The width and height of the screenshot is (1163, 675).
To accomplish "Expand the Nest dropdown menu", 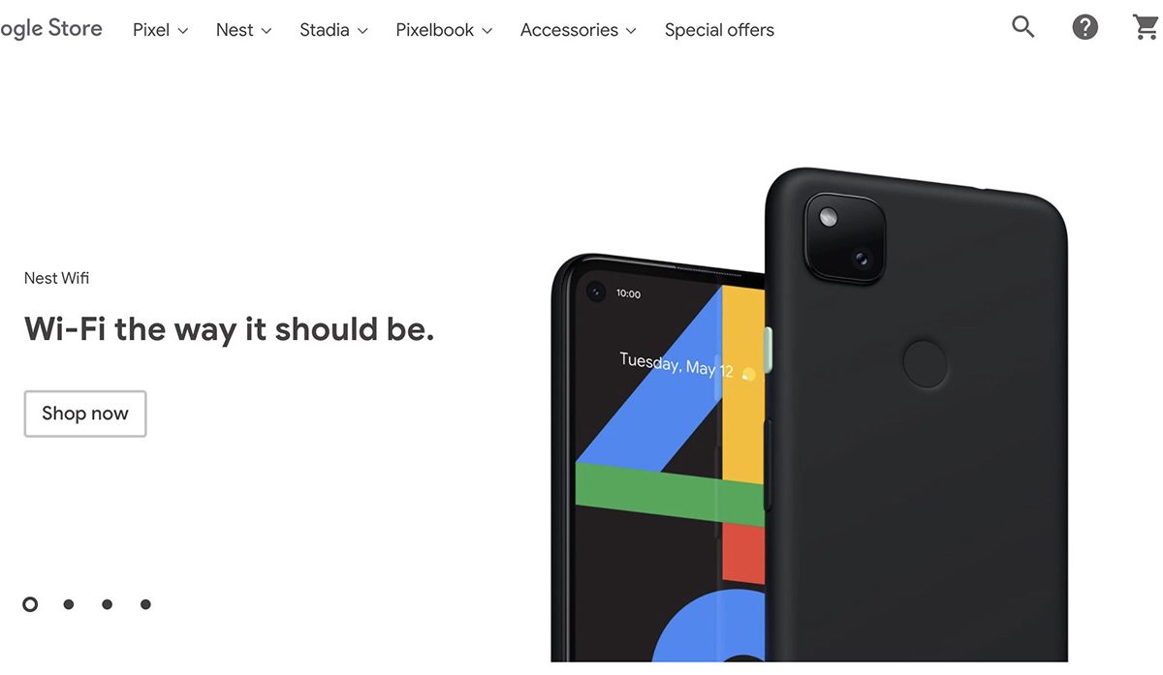I will pos(244,30).
